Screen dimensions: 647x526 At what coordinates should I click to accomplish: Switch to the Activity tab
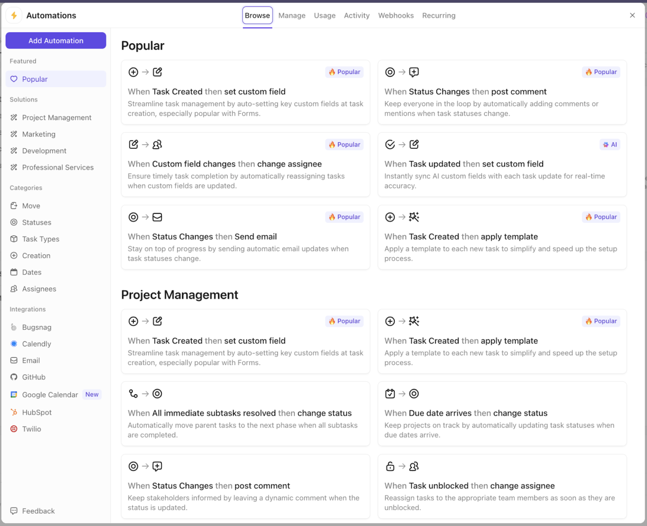pyautogui.click(x=356, y=15)
